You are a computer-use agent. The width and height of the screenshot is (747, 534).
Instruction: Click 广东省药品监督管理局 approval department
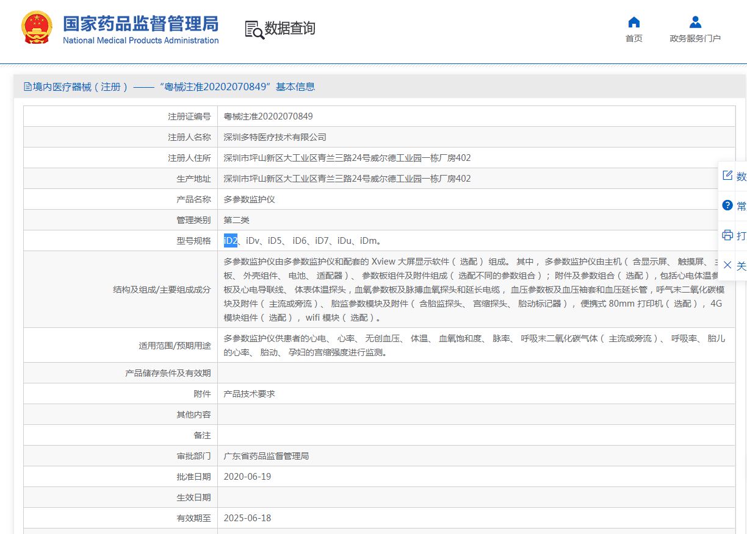tap(267, 456)
